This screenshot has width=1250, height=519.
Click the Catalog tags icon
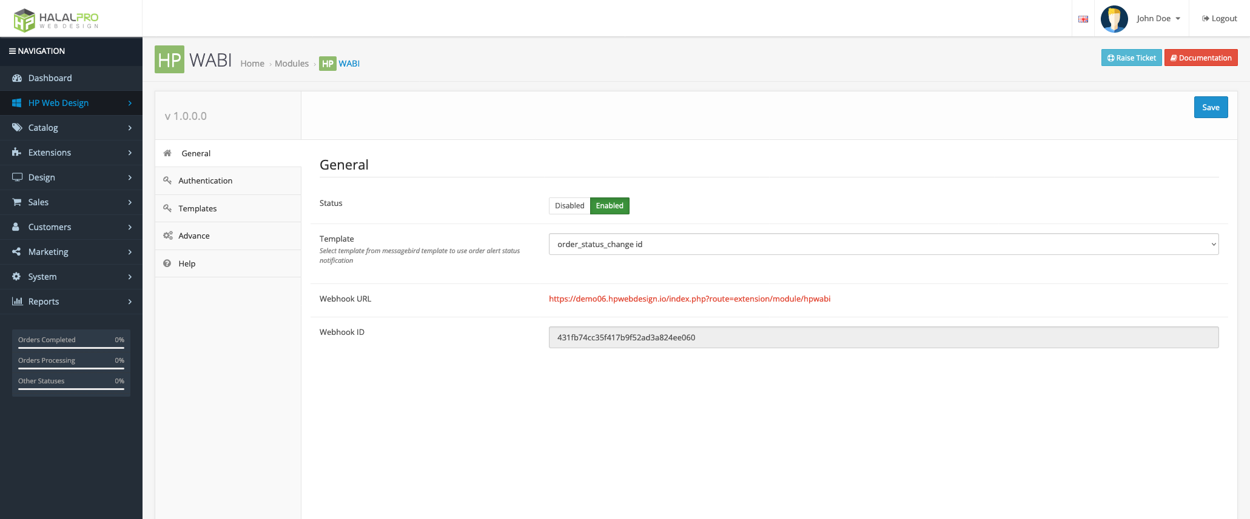coord(17,128)
